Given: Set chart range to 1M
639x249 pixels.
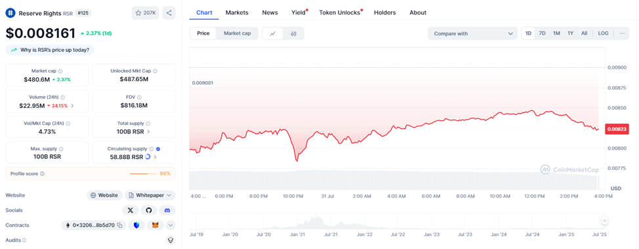Looking at the screenshot, I should (x=556, y=33).
